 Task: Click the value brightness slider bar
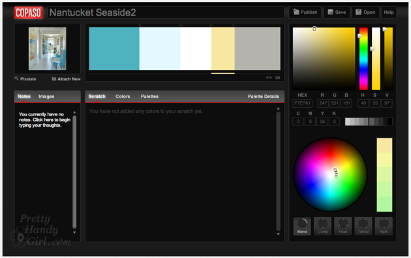tap(388, 59)
